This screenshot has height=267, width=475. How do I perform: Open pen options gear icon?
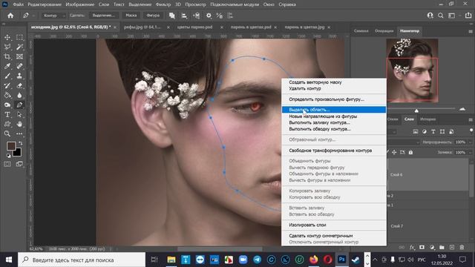[x=209, y=16]
